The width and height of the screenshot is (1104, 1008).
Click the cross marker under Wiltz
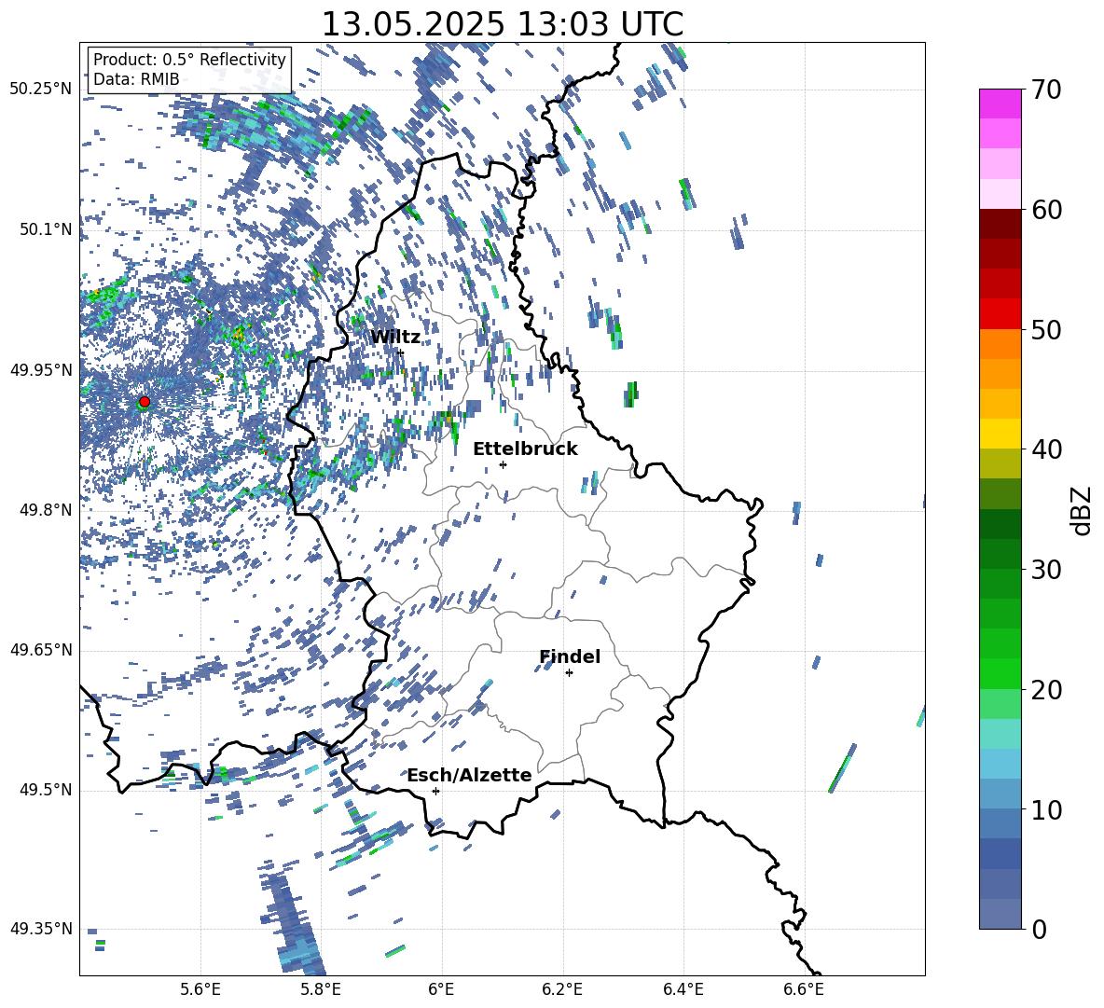401,352
